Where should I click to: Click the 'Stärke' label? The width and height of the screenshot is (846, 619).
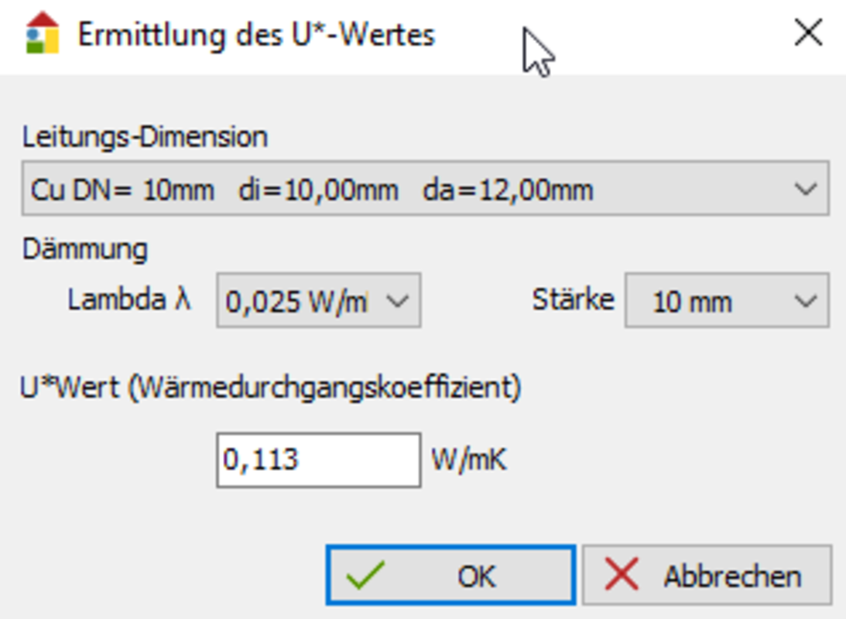click(573, 299)
